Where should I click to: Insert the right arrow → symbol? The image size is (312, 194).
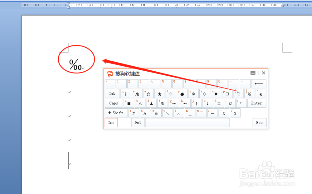(174, 103)
